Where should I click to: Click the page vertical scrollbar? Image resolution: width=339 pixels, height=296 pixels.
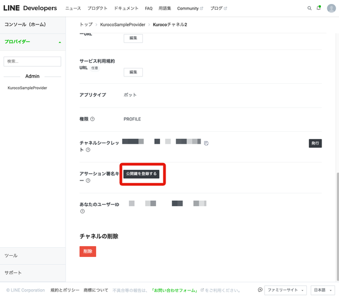tap(338, 226)
